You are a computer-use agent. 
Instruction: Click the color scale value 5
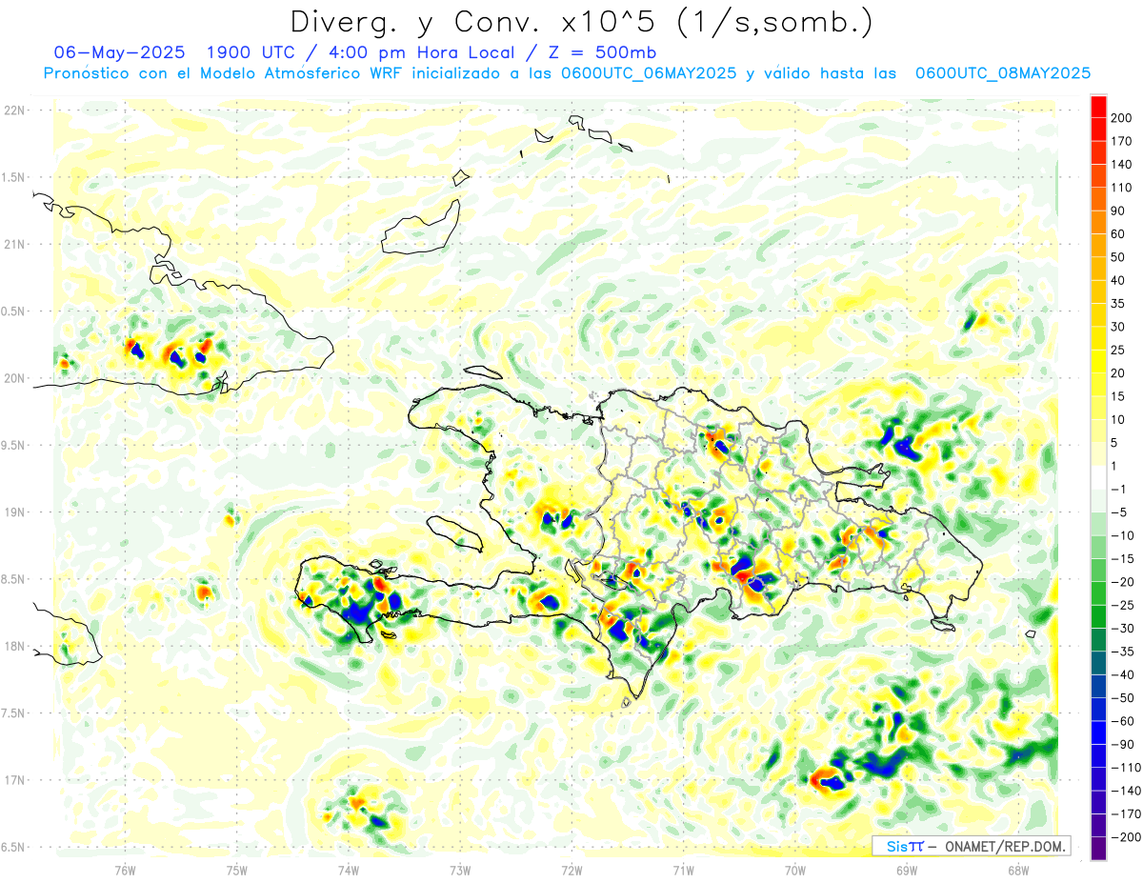point(1115,443)
